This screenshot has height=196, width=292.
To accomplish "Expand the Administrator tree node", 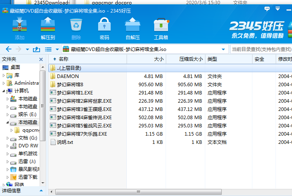I will 4,83.
